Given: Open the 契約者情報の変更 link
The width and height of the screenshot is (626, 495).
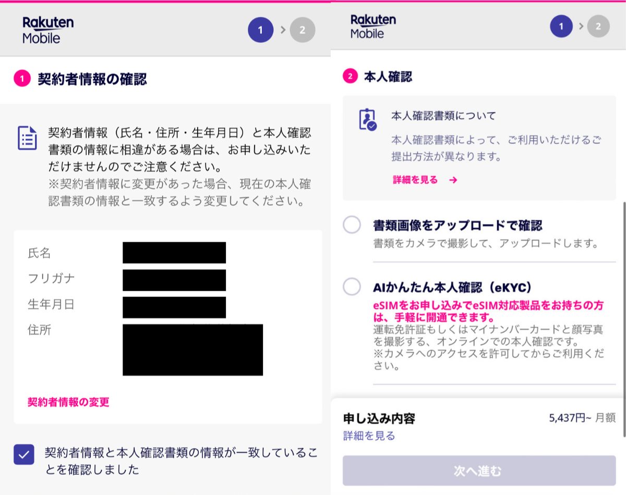Looking at the screenshot, I should [x=68, y=402].
